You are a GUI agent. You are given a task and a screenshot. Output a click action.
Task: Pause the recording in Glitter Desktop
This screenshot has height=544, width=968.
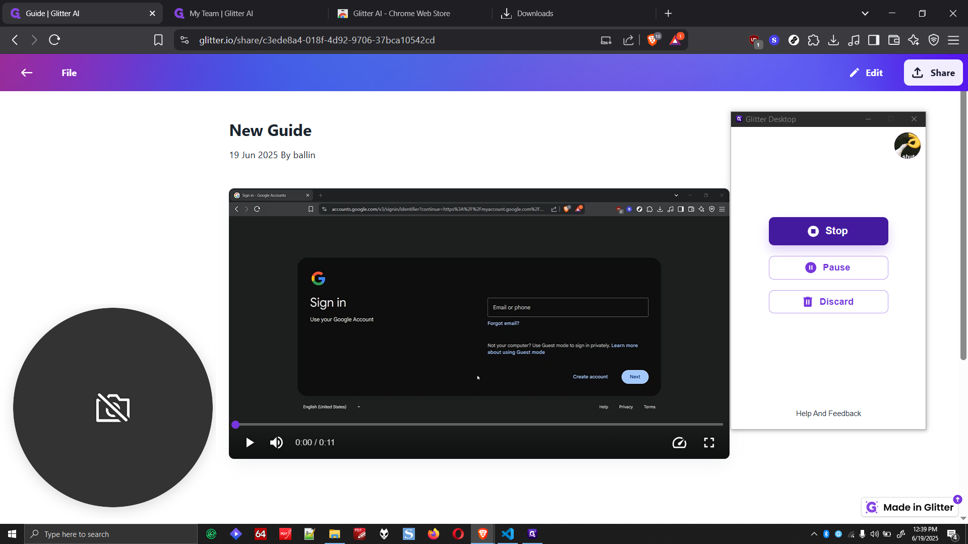tap(828, 267)
